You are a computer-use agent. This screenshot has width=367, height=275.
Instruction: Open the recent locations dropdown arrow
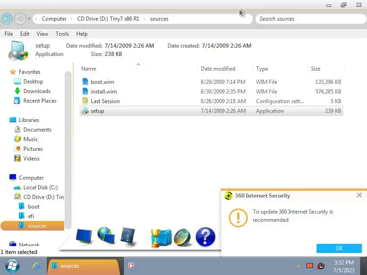coord(29,19)
